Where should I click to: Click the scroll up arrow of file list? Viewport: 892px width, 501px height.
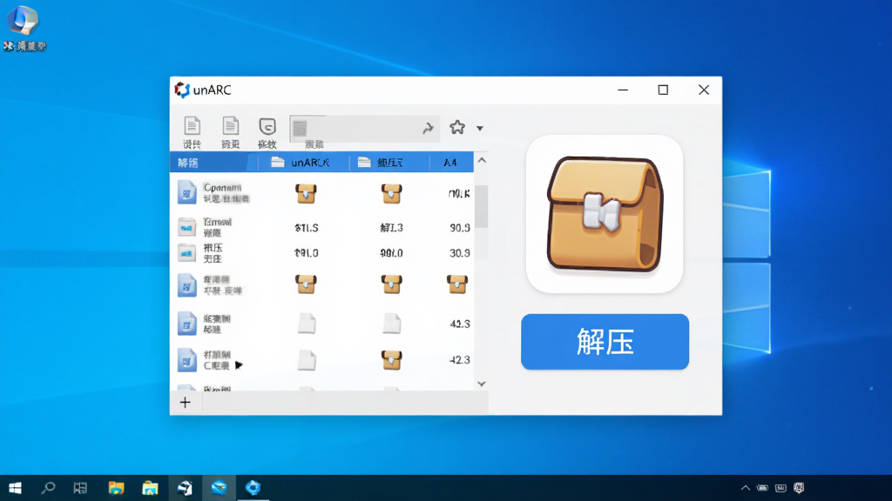click(x=482, y=160)
